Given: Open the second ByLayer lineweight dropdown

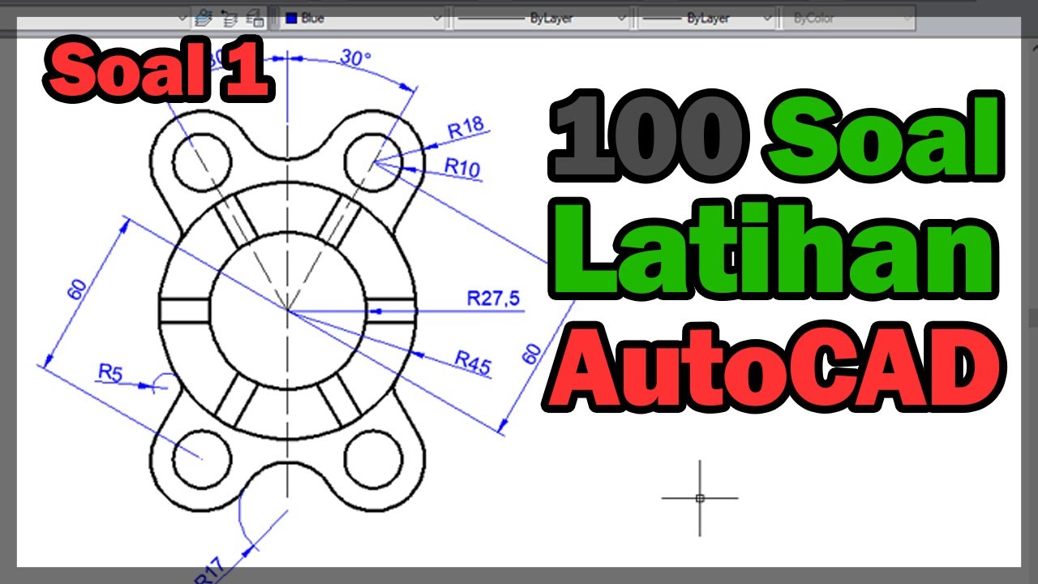Looking at the screenshot, I should click(x=707, y=17).
